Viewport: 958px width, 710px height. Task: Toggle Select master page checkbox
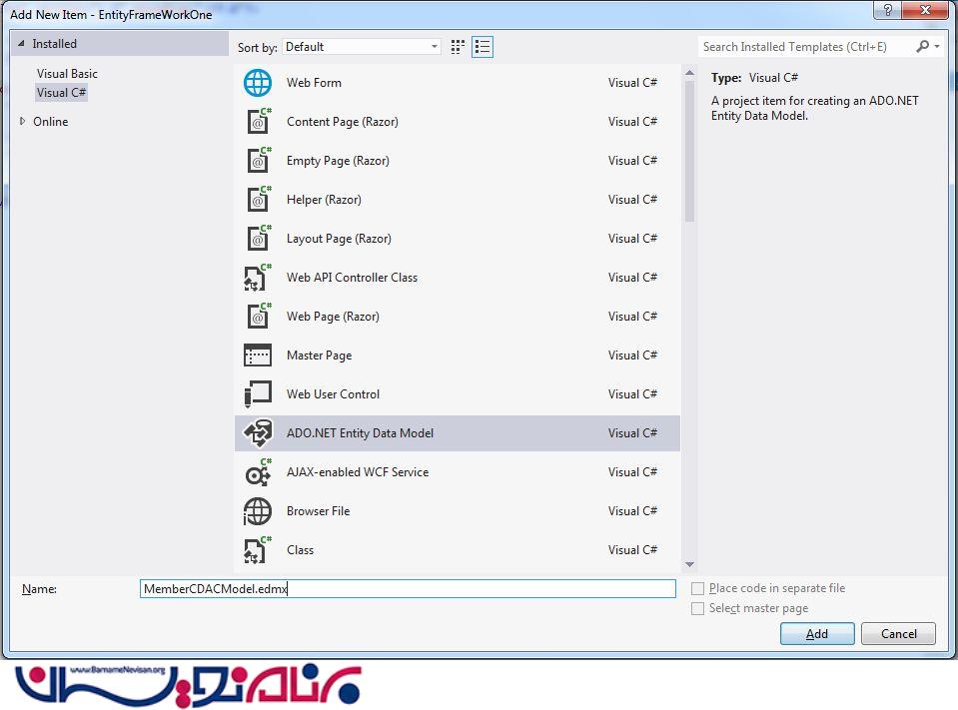pyautogui.click(x=698, y=609)
